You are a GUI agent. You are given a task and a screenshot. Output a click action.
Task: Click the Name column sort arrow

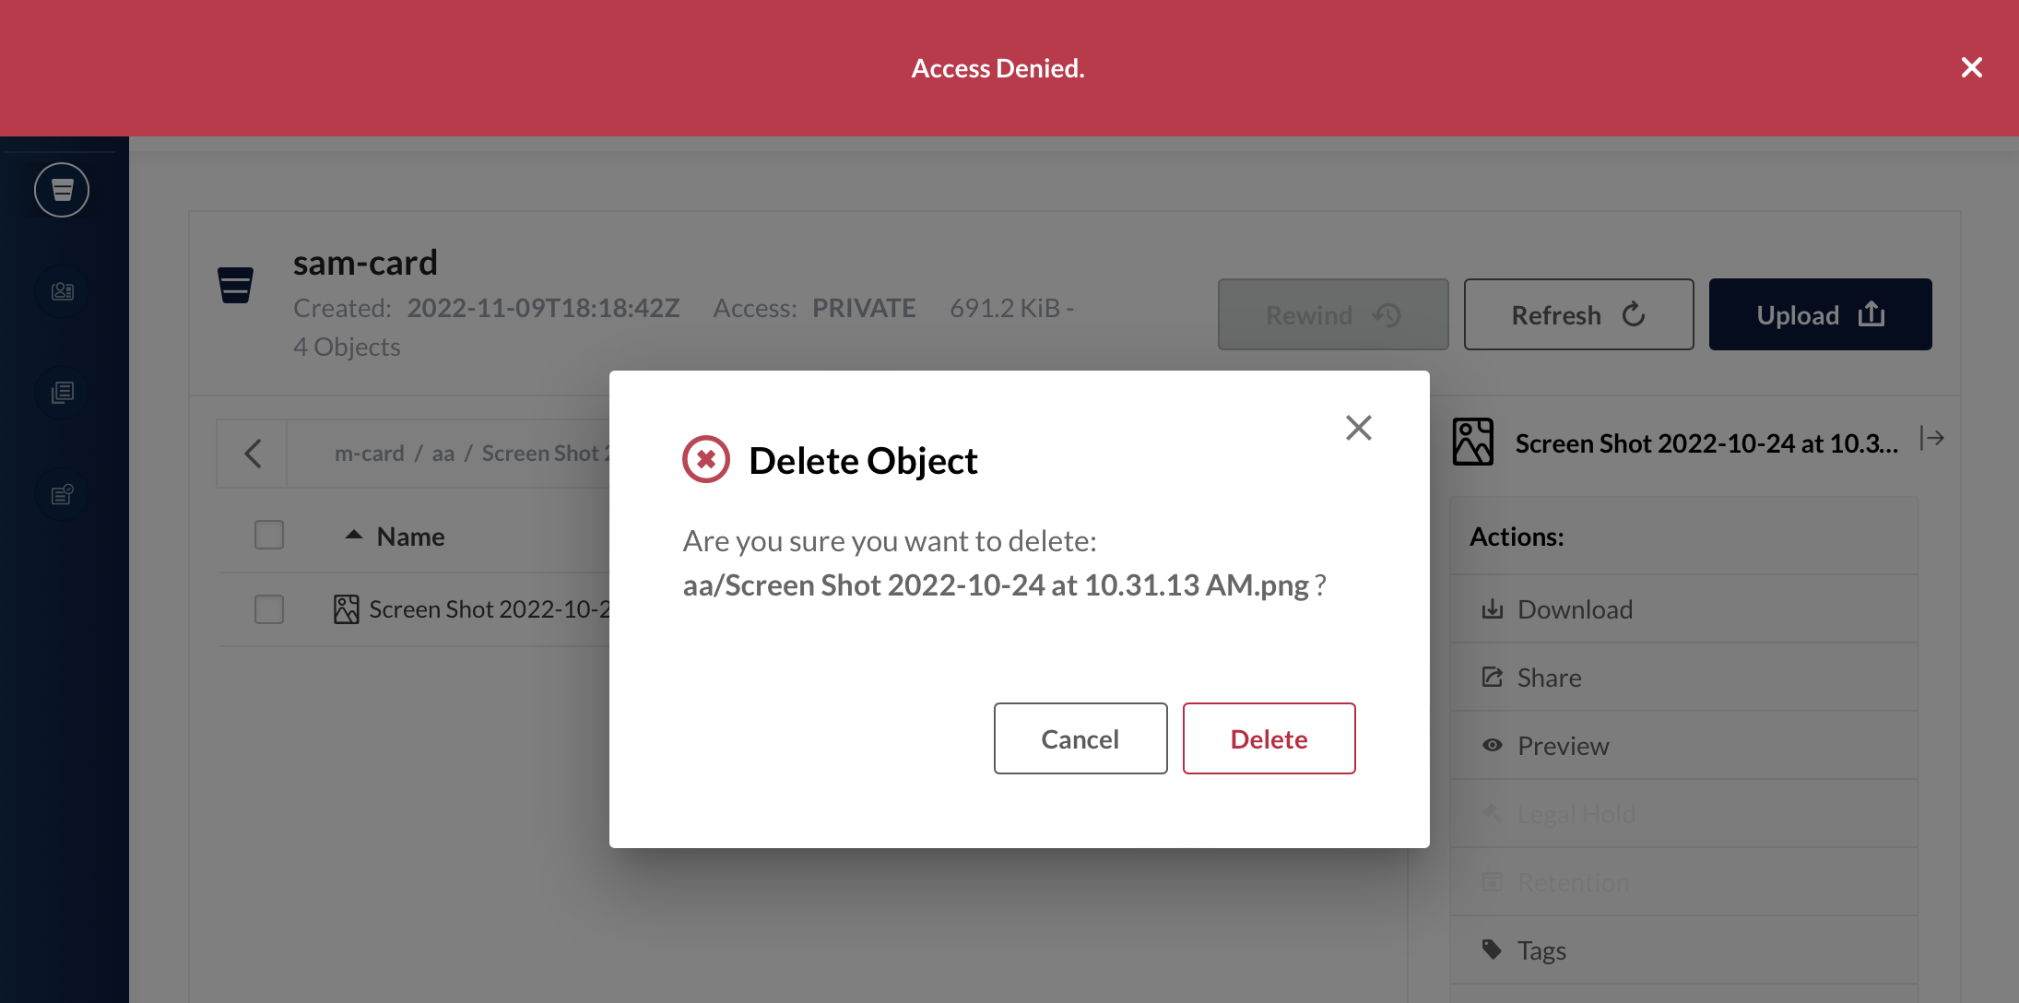[x=353, y=535]
